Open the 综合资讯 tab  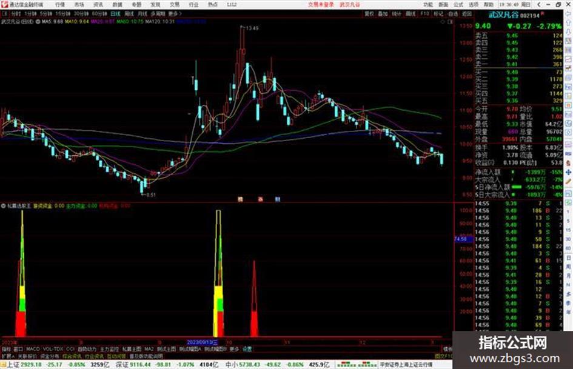point(72,356)
